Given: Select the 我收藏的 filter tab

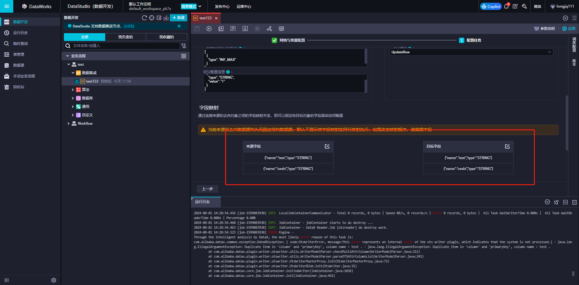Looking at the screenshot, I should click(166, 37).
